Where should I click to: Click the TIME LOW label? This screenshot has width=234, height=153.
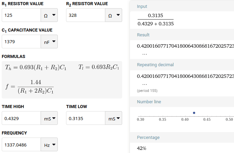tap(76, 107)
